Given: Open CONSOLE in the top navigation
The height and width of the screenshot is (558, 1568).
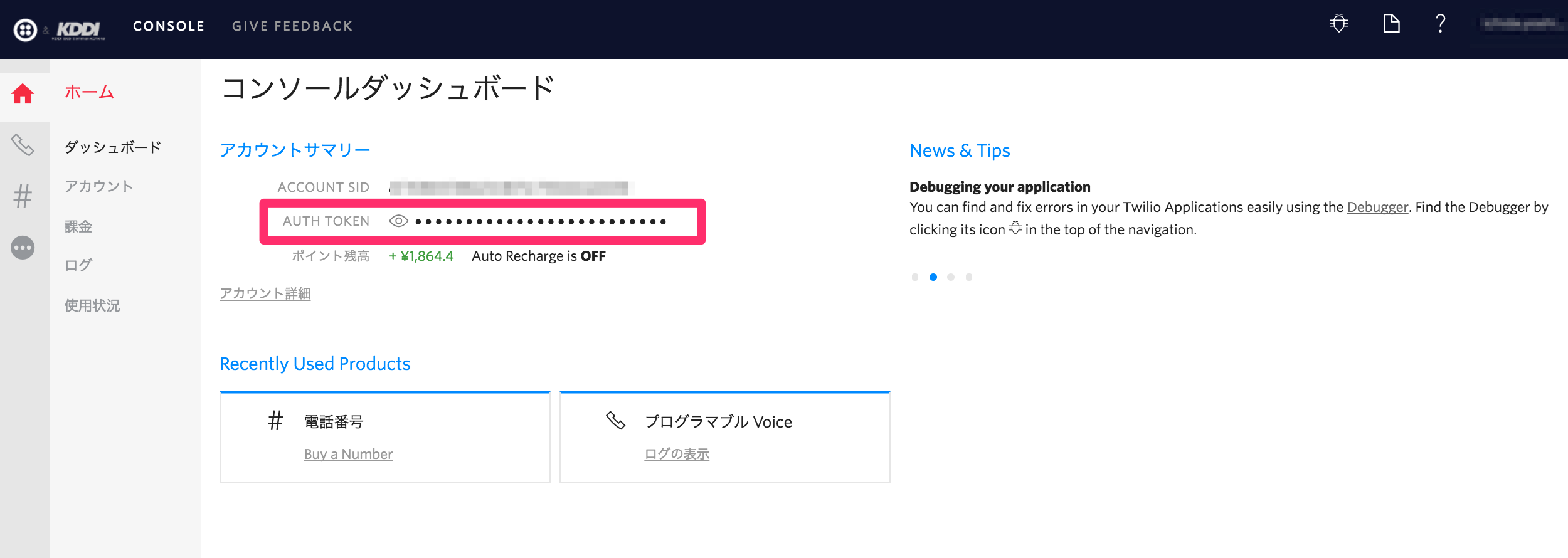Looking at the screenshot, I should click(x=169, y=26).
